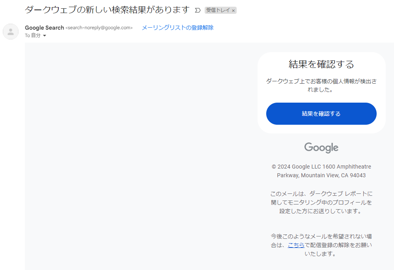Click the importance marker icon beside the subject
Image resolution: width=394 pixels, height=270 pixels.
pos(198,10)
